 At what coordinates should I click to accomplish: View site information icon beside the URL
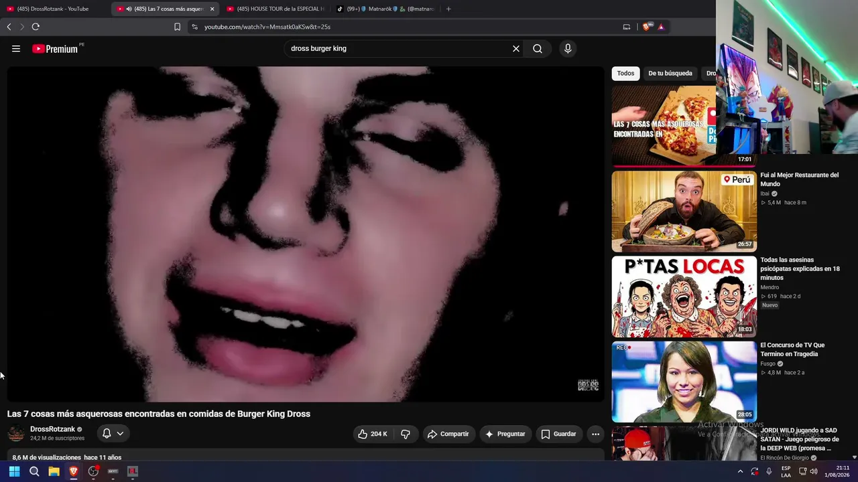(194, 27)
